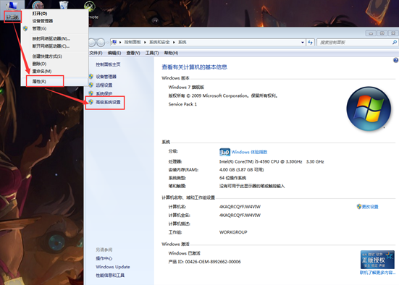
Task: Open Windows Update link in sidebar
Action: pyautogui.click(x=113, y=267)
